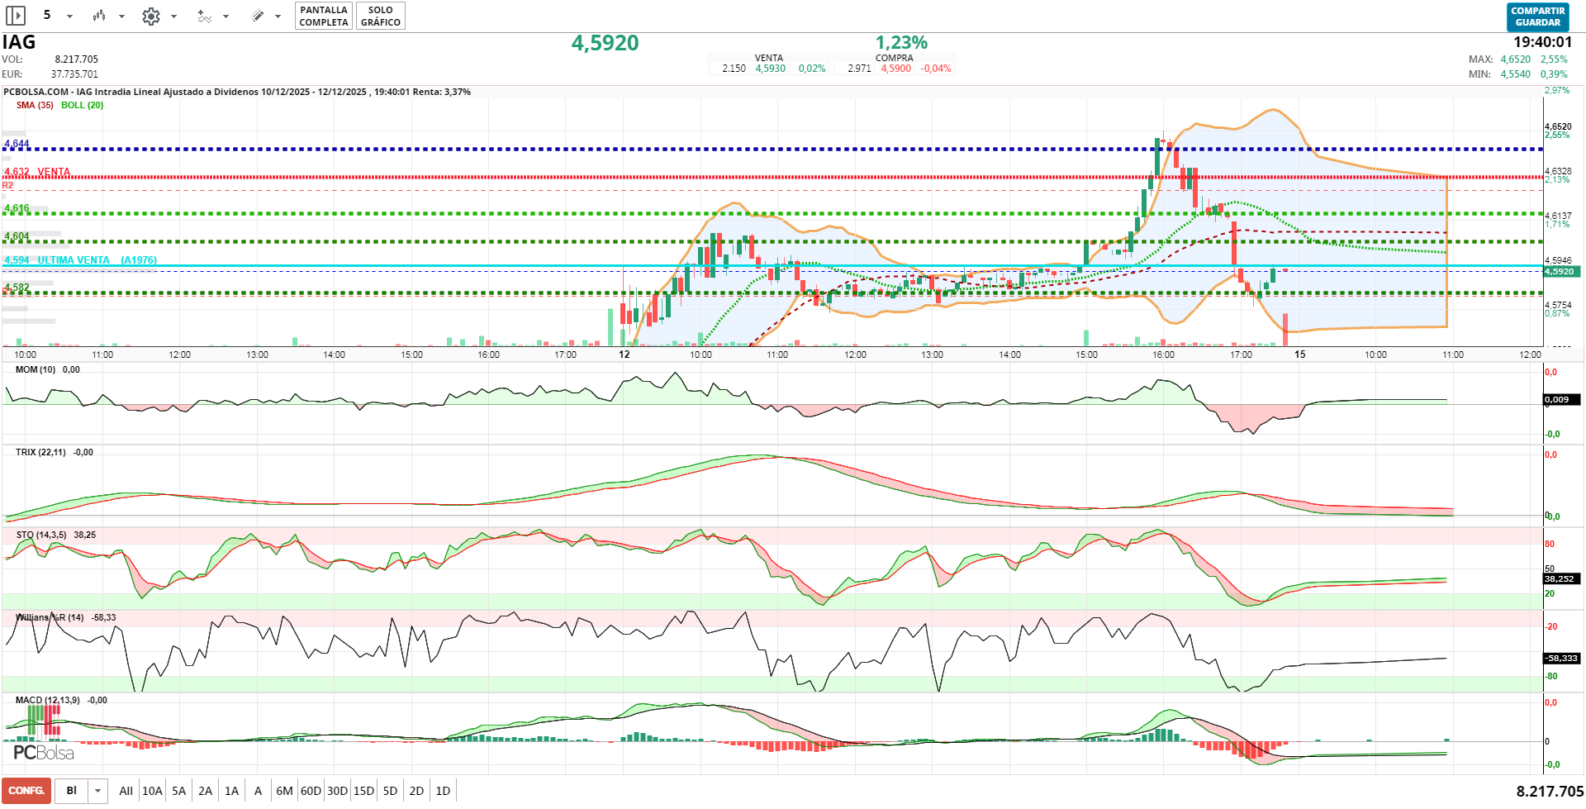Open the BI selector dropdown arrow
Image resolution: width=1586 pixels, height=809 pixels.
tap(98, 791)
